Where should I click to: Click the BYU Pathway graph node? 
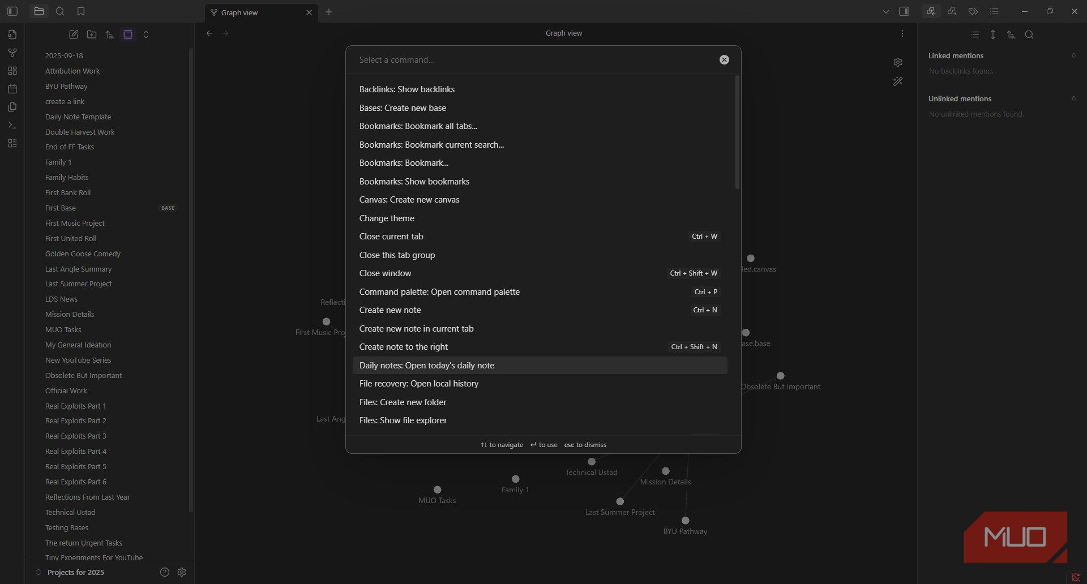click(686, 521)
